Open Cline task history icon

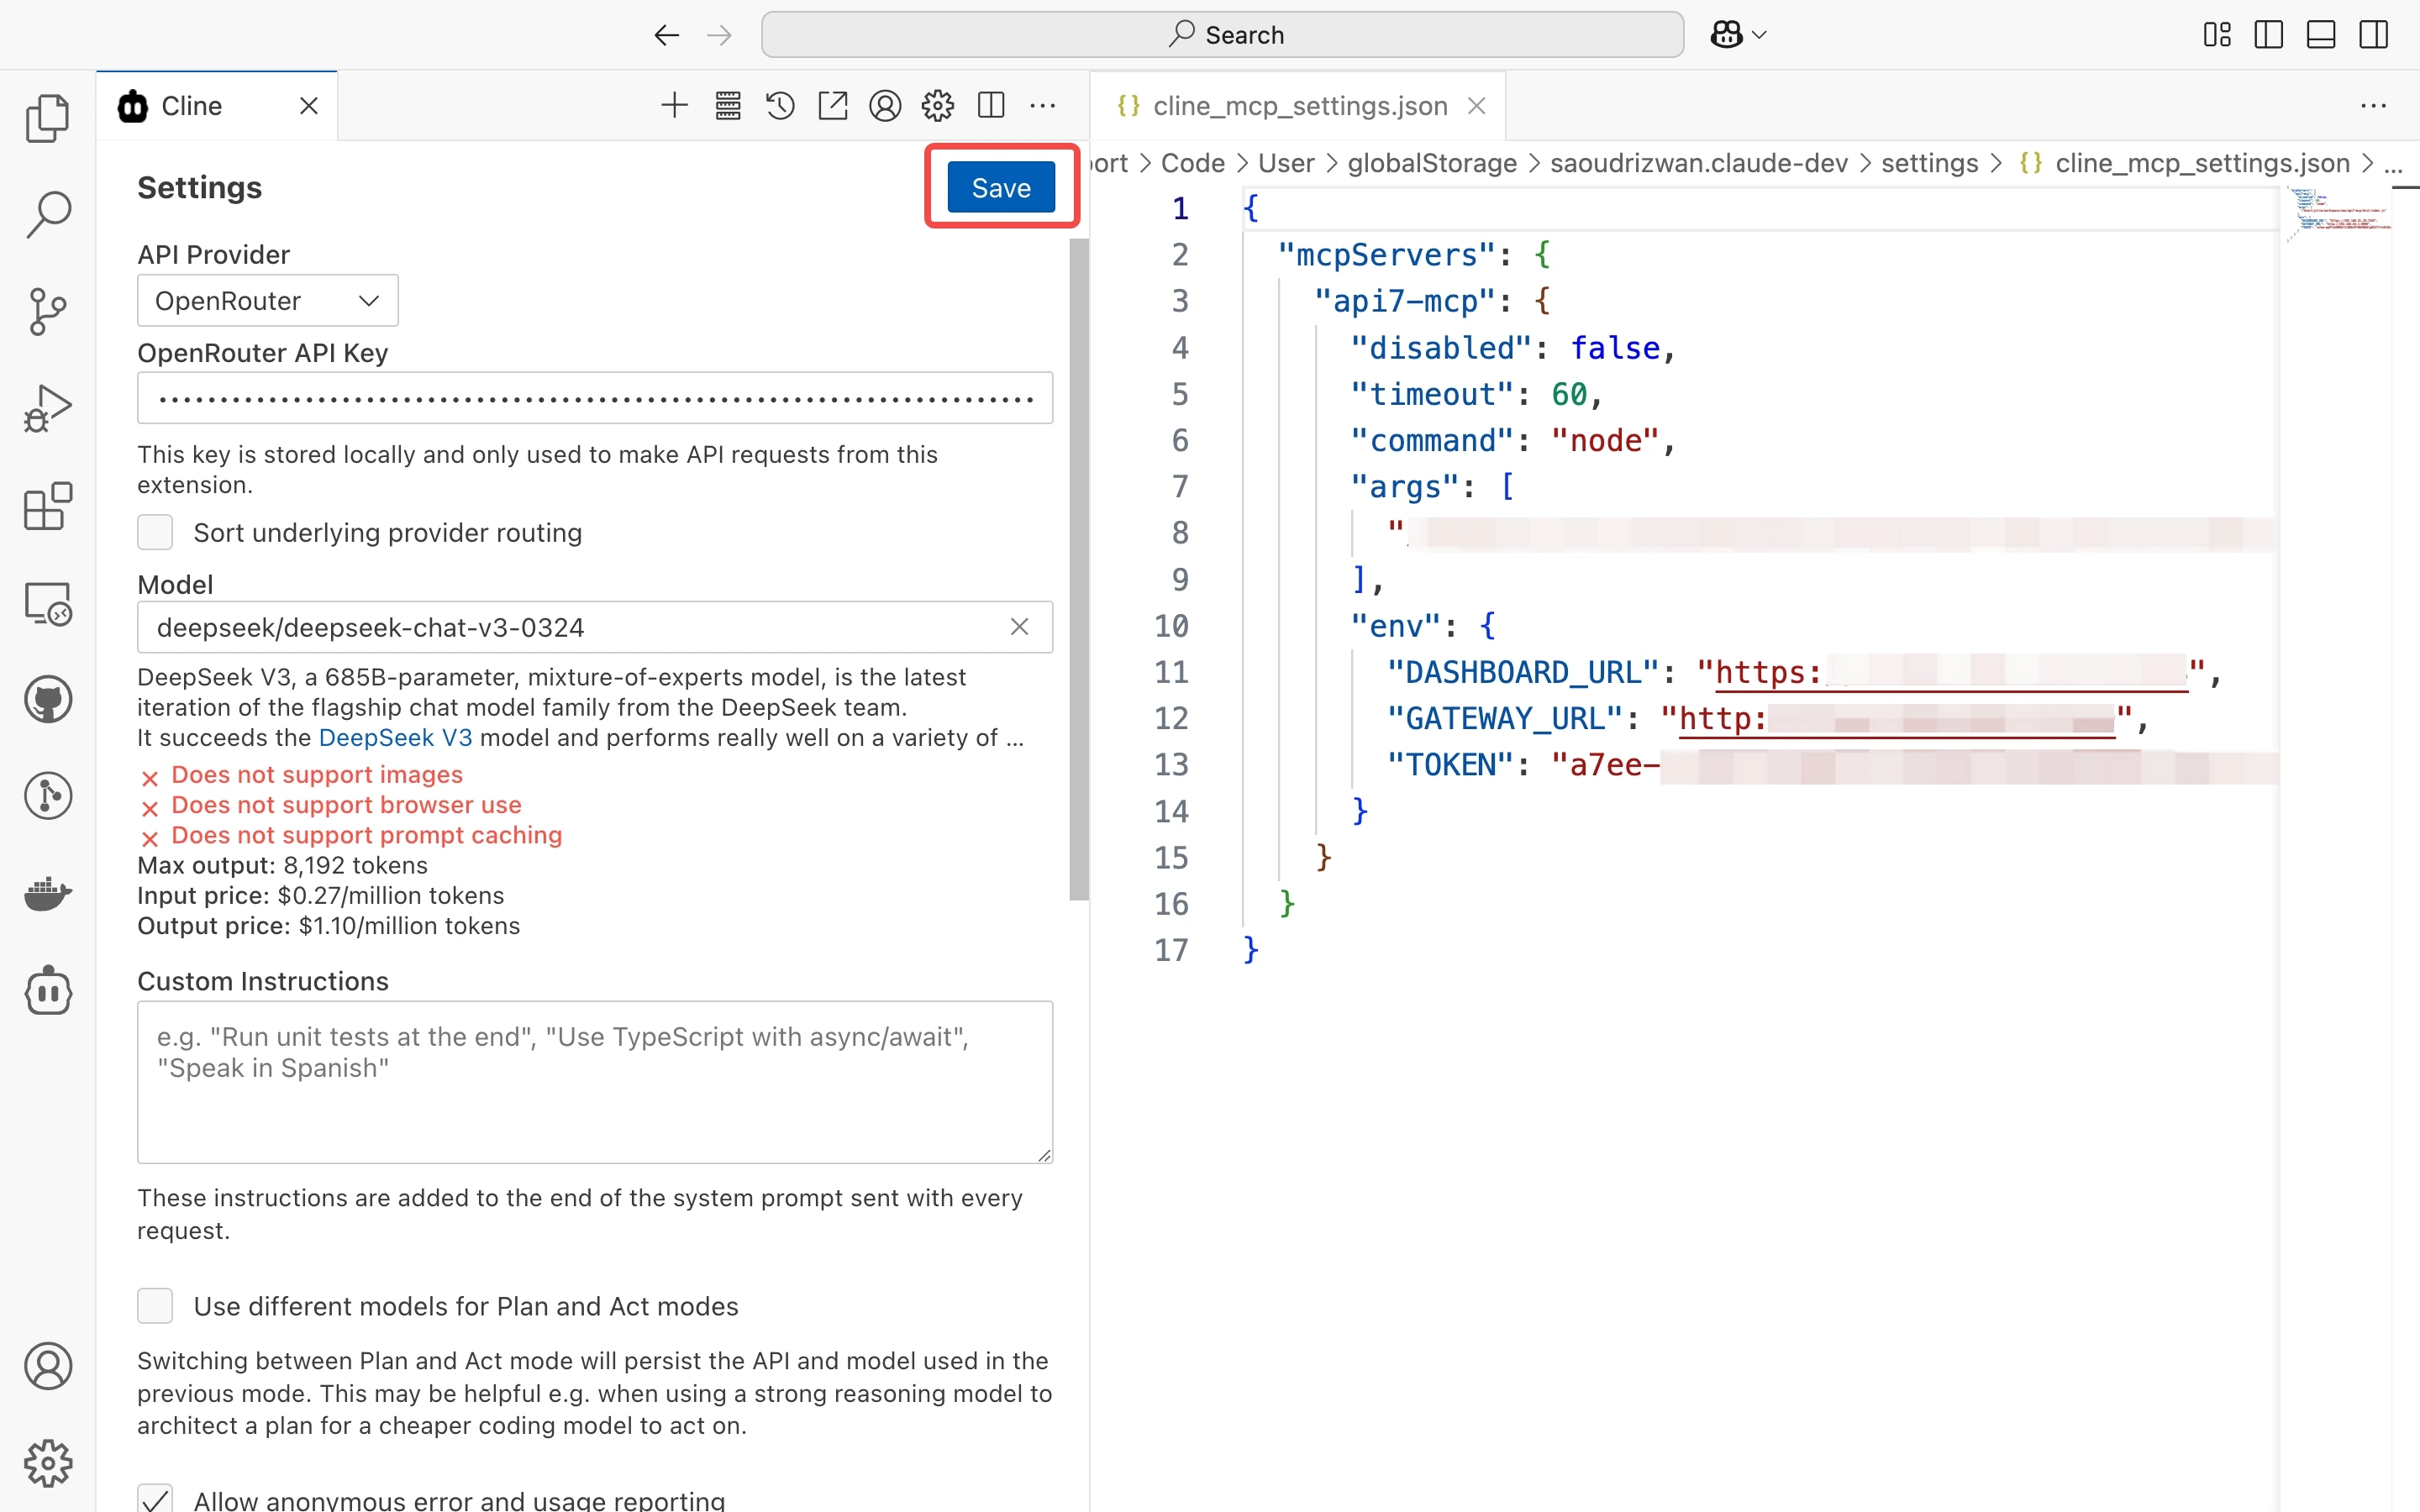(780, 105)
